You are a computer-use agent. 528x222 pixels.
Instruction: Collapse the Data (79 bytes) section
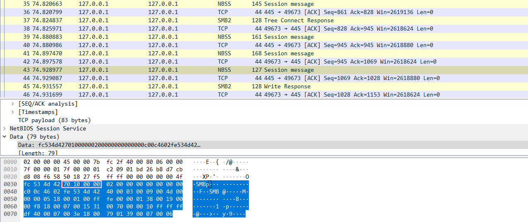[5, 137]
